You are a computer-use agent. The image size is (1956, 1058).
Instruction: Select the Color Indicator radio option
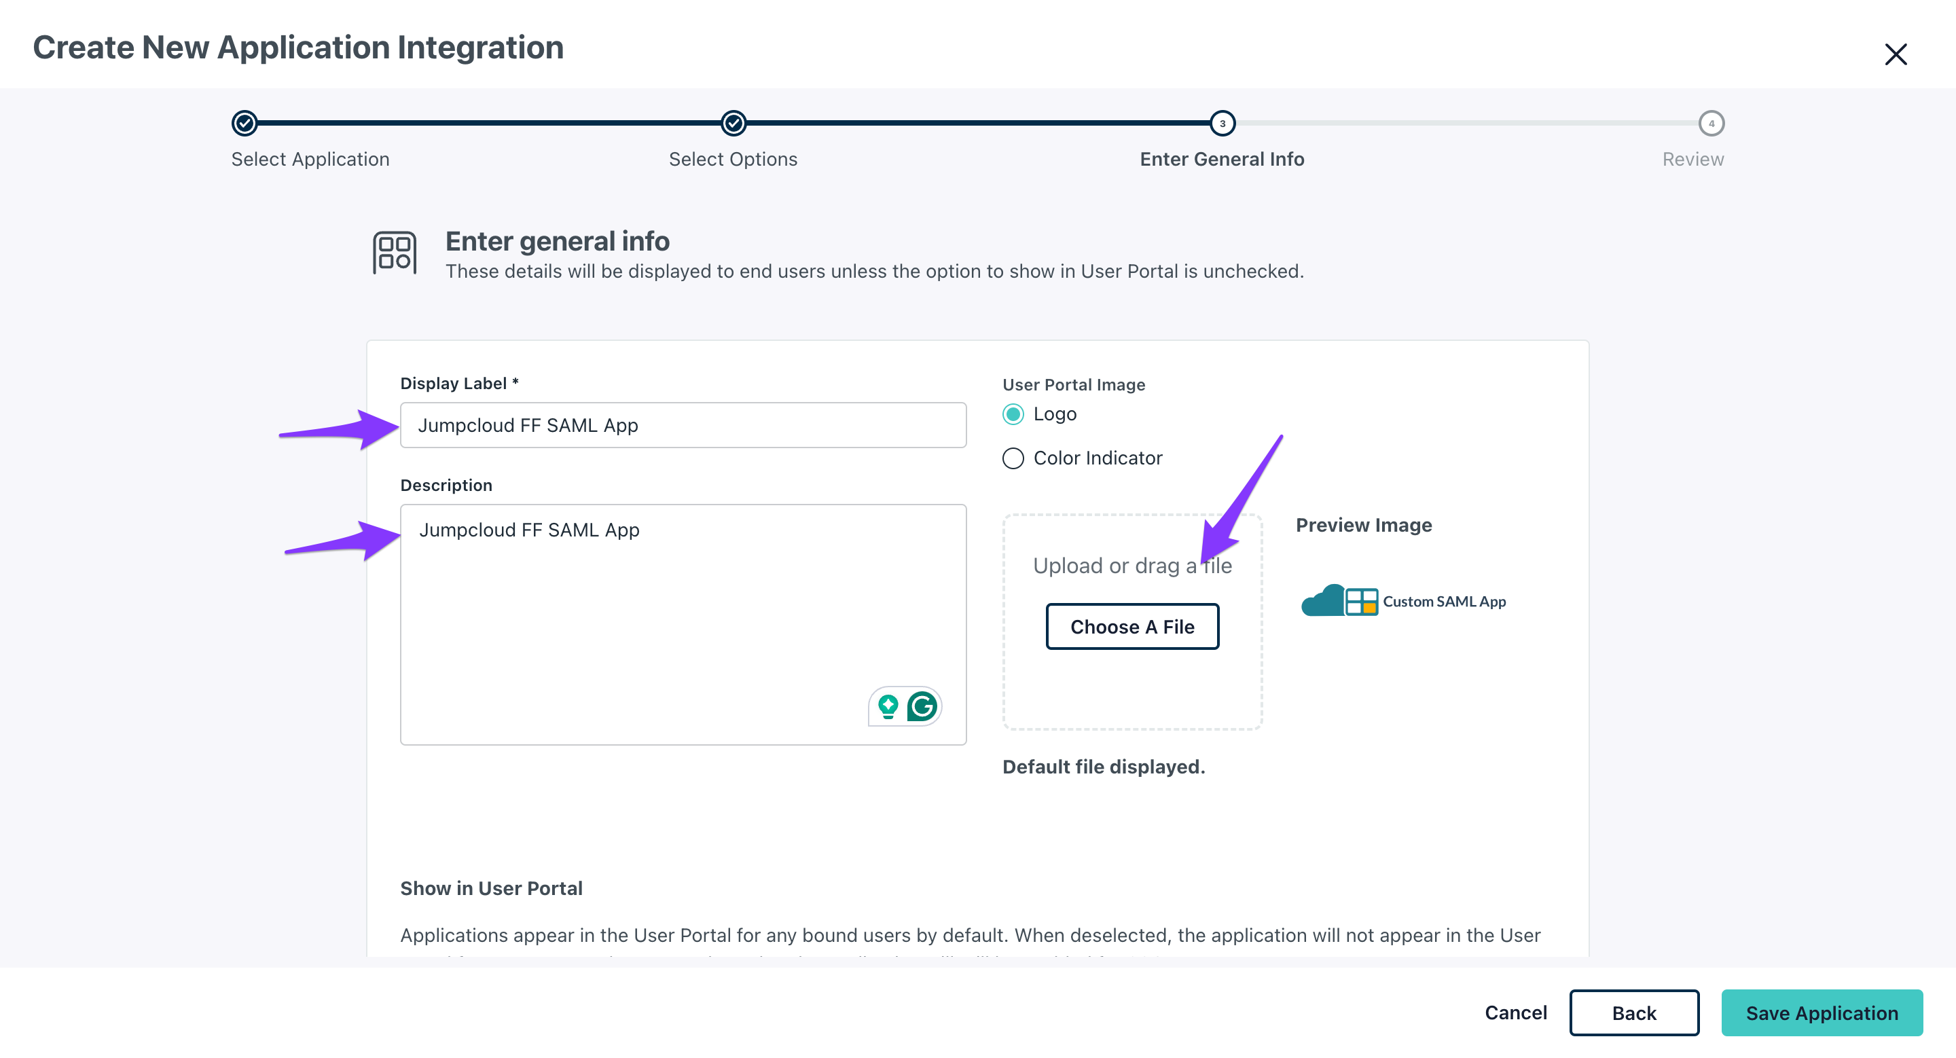1013,458
